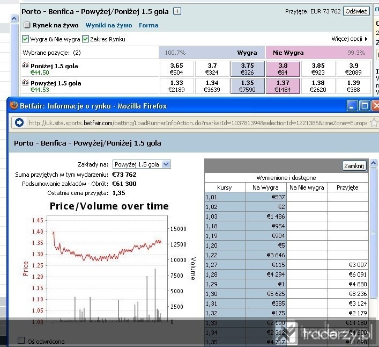
Task: Open graph icon for Powyżej 1.5 gola
Action: [25, 83]
